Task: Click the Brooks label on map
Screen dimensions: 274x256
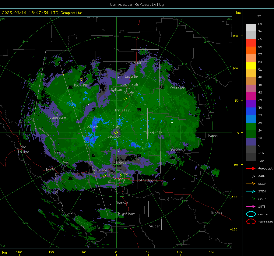Action: 216,213
